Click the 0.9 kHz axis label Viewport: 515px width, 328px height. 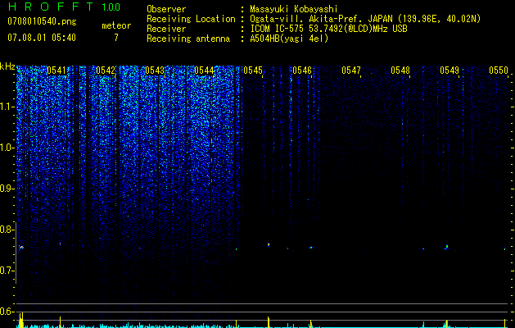tap(7, 189)
